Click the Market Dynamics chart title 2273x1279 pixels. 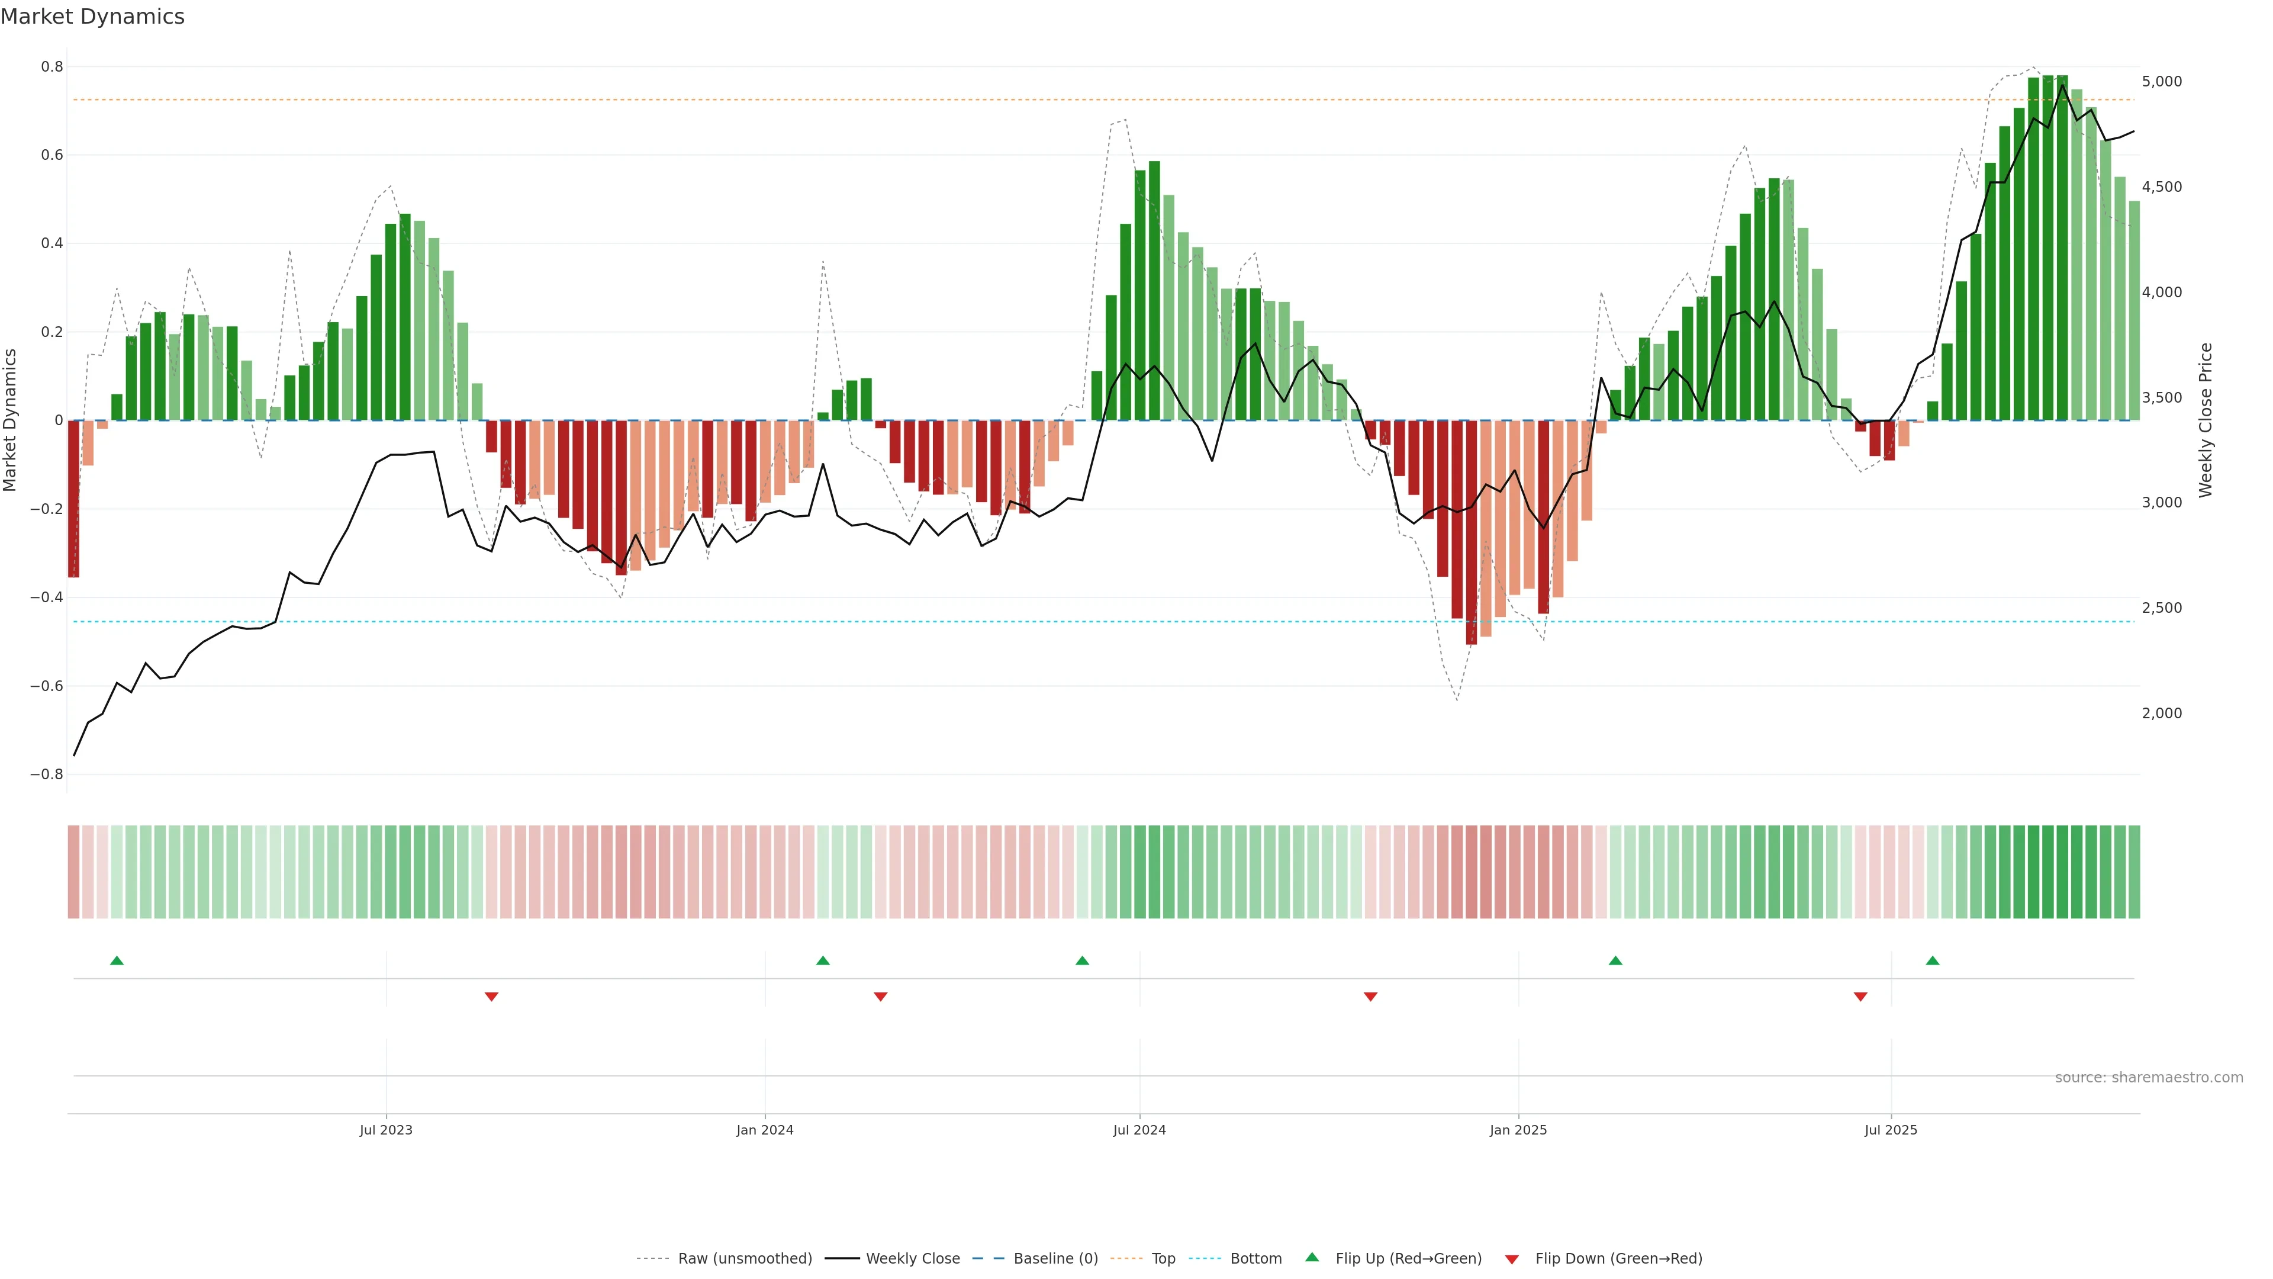point(93,17)
